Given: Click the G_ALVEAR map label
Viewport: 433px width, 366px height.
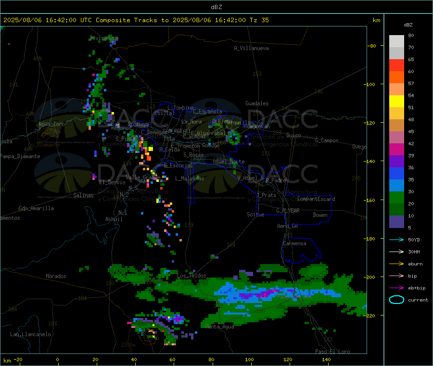Looking at the screenshot, I should pyautogui.click(x=288, y=211).
